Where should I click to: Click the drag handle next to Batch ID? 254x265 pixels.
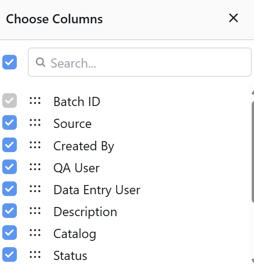click(x=35, y=101)
